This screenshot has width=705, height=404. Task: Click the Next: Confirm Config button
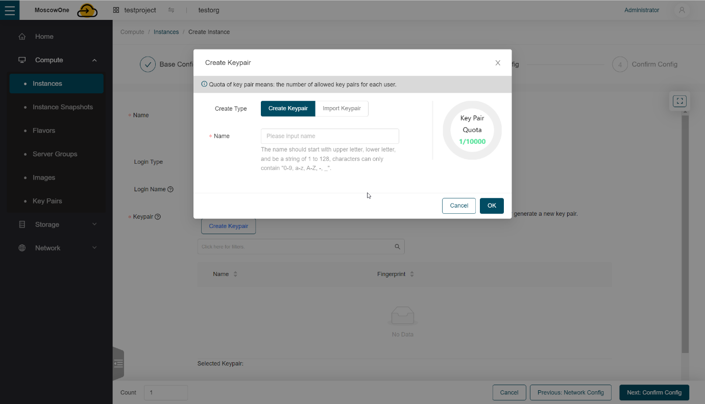(654, 392)
